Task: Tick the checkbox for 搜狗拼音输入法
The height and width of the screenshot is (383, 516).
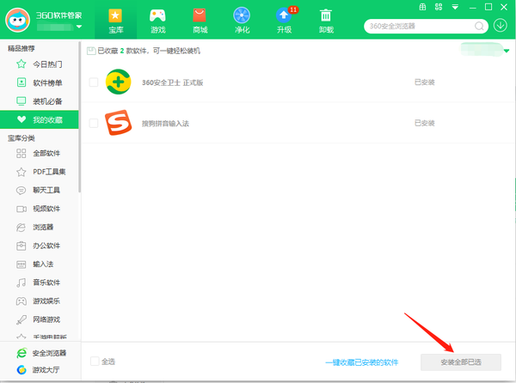Action: point(94,123)
